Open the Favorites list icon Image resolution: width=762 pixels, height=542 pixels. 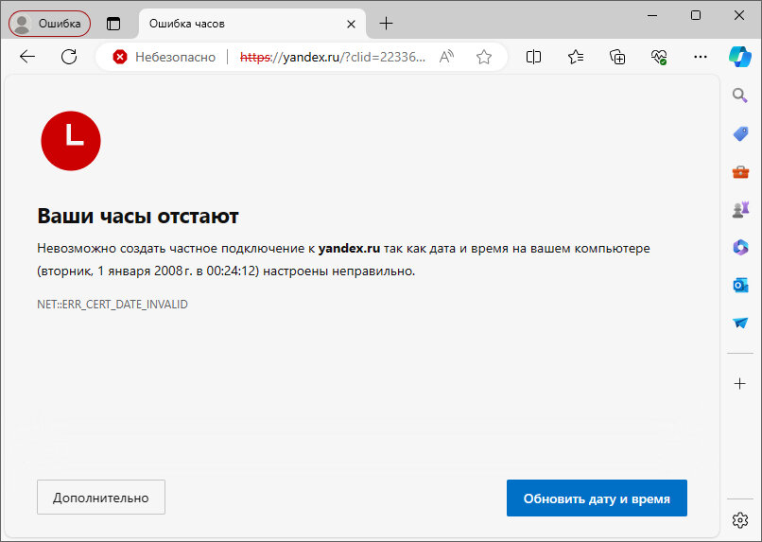pyautogui.click(x=576, y=57)
